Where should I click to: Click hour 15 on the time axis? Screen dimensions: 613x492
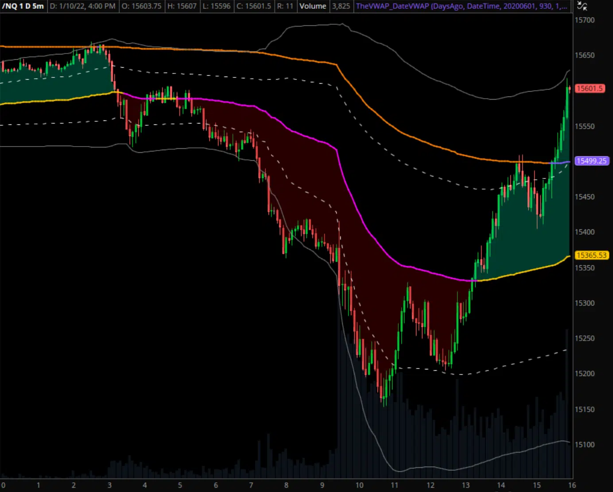pyautogui.click(x=536, y=485)
